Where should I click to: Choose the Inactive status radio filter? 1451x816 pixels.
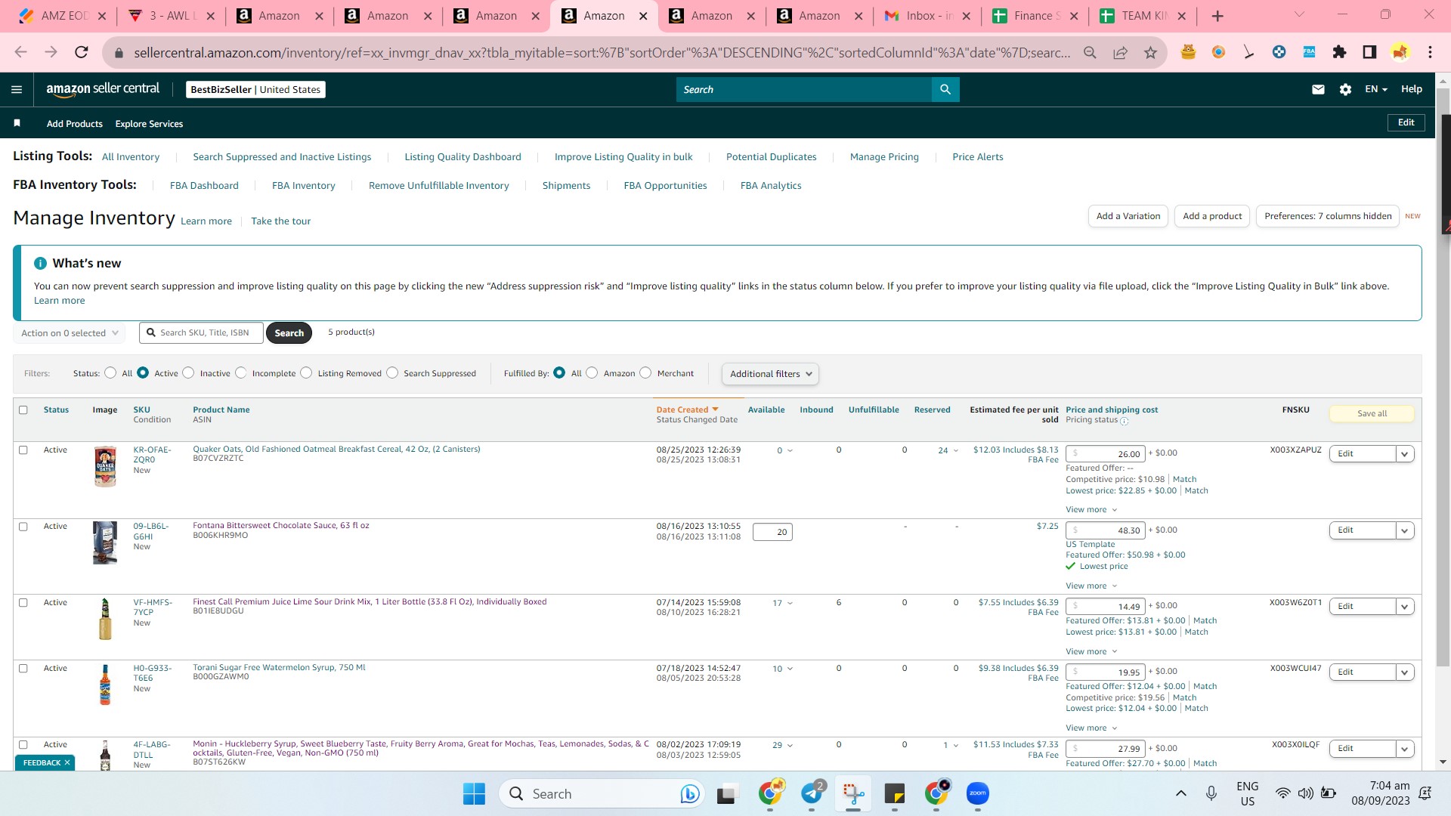coord(188,372)
